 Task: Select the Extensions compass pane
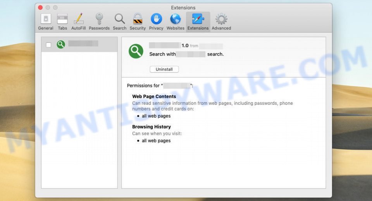click(198, 22)
